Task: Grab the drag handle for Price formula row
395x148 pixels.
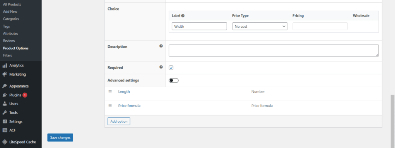Action: tap(110, 105)
